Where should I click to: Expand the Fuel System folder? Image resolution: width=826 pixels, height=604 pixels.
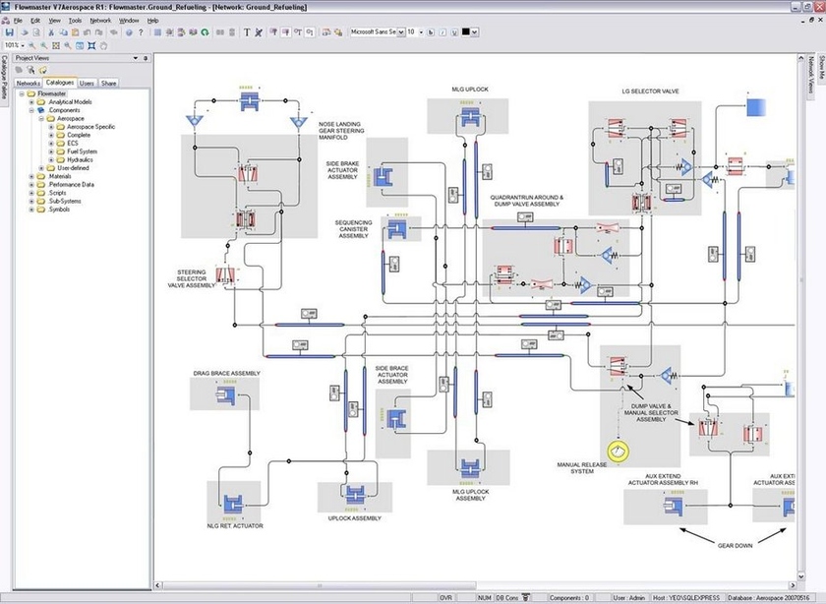[x=51, y=151]
